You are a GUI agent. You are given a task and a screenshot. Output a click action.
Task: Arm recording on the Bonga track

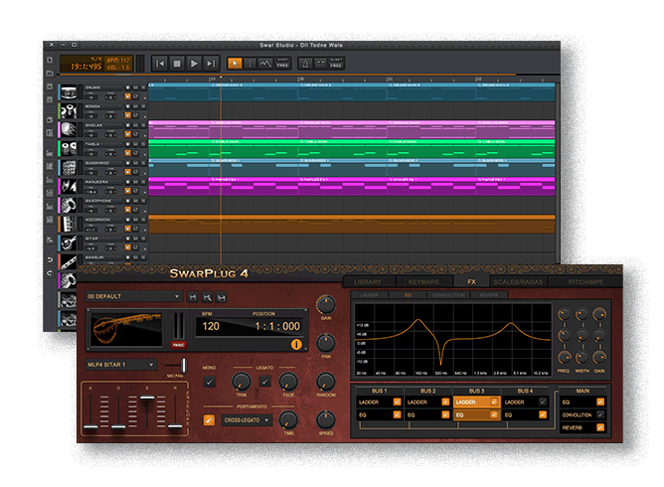128,106
